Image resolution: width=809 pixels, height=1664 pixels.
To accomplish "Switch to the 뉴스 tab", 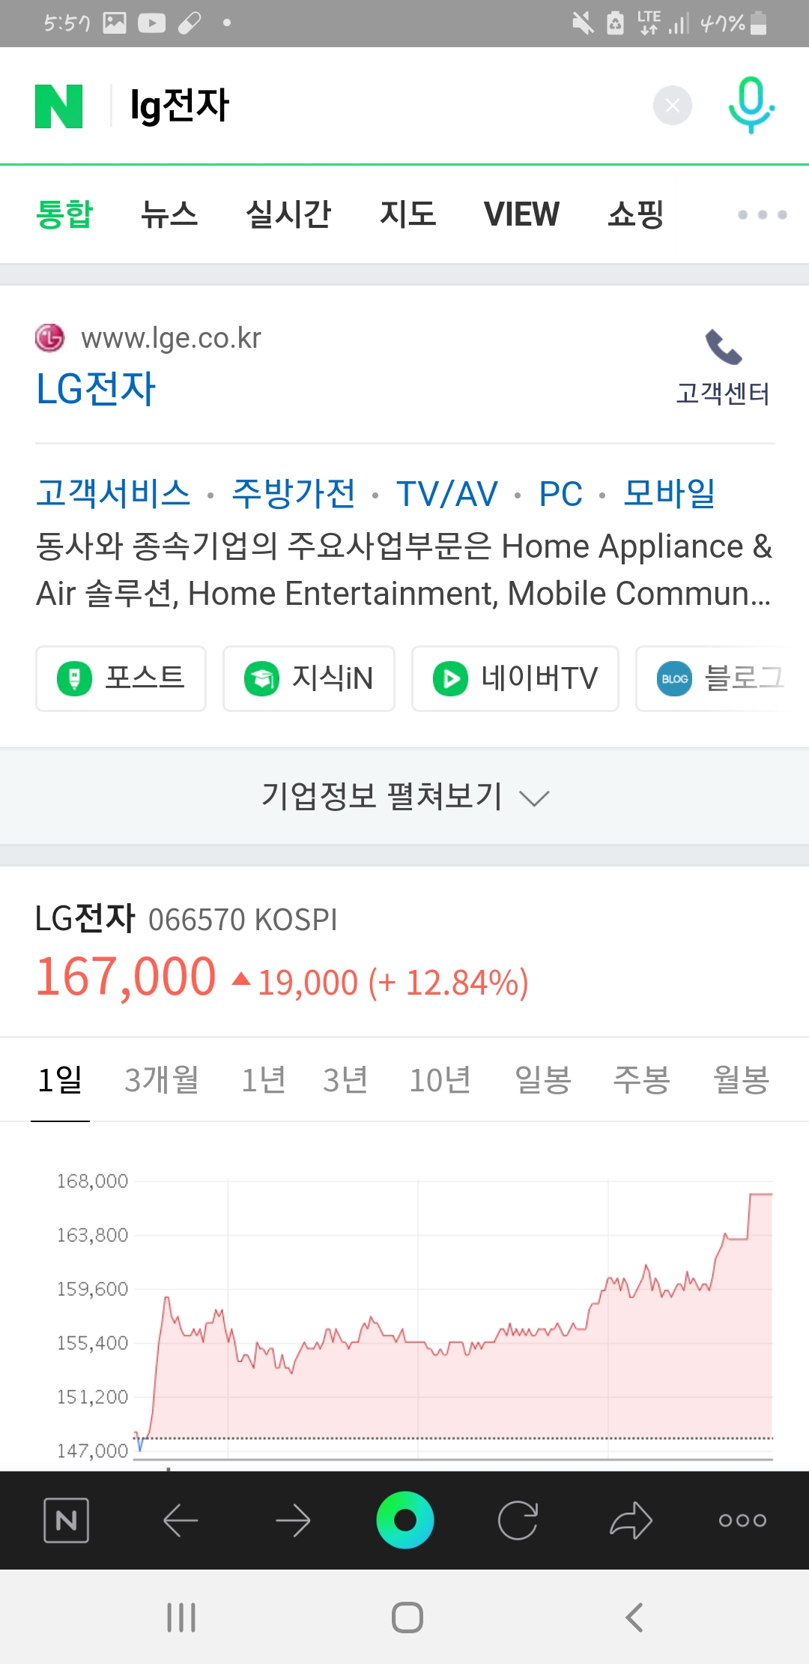I will (169, 214).
